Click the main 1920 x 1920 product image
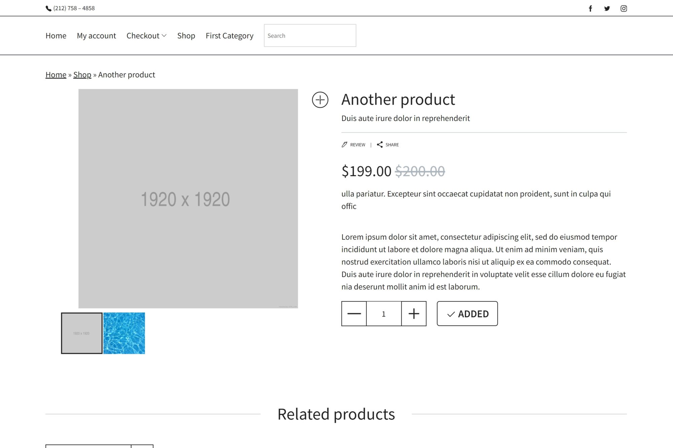 point(188,198)
